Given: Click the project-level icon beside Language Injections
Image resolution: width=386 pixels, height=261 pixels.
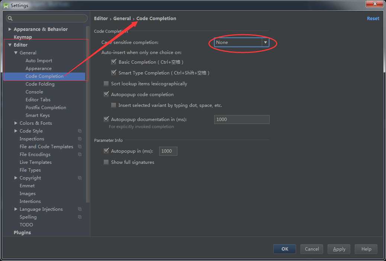Looking at the screenshot, I should pyautogui.click(x=80, y=209).
